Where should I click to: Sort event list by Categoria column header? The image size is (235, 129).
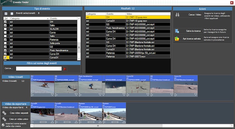tap(29, 19)
